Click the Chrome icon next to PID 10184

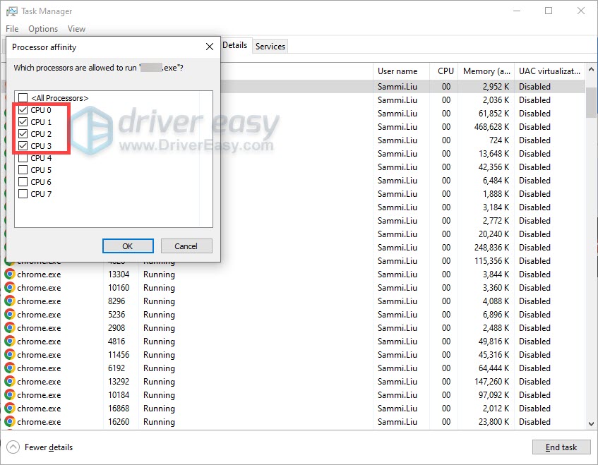(8, 395)
